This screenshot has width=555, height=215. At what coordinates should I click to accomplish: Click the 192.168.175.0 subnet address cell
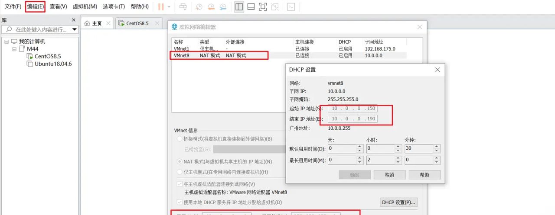click(x=380, y=49)
